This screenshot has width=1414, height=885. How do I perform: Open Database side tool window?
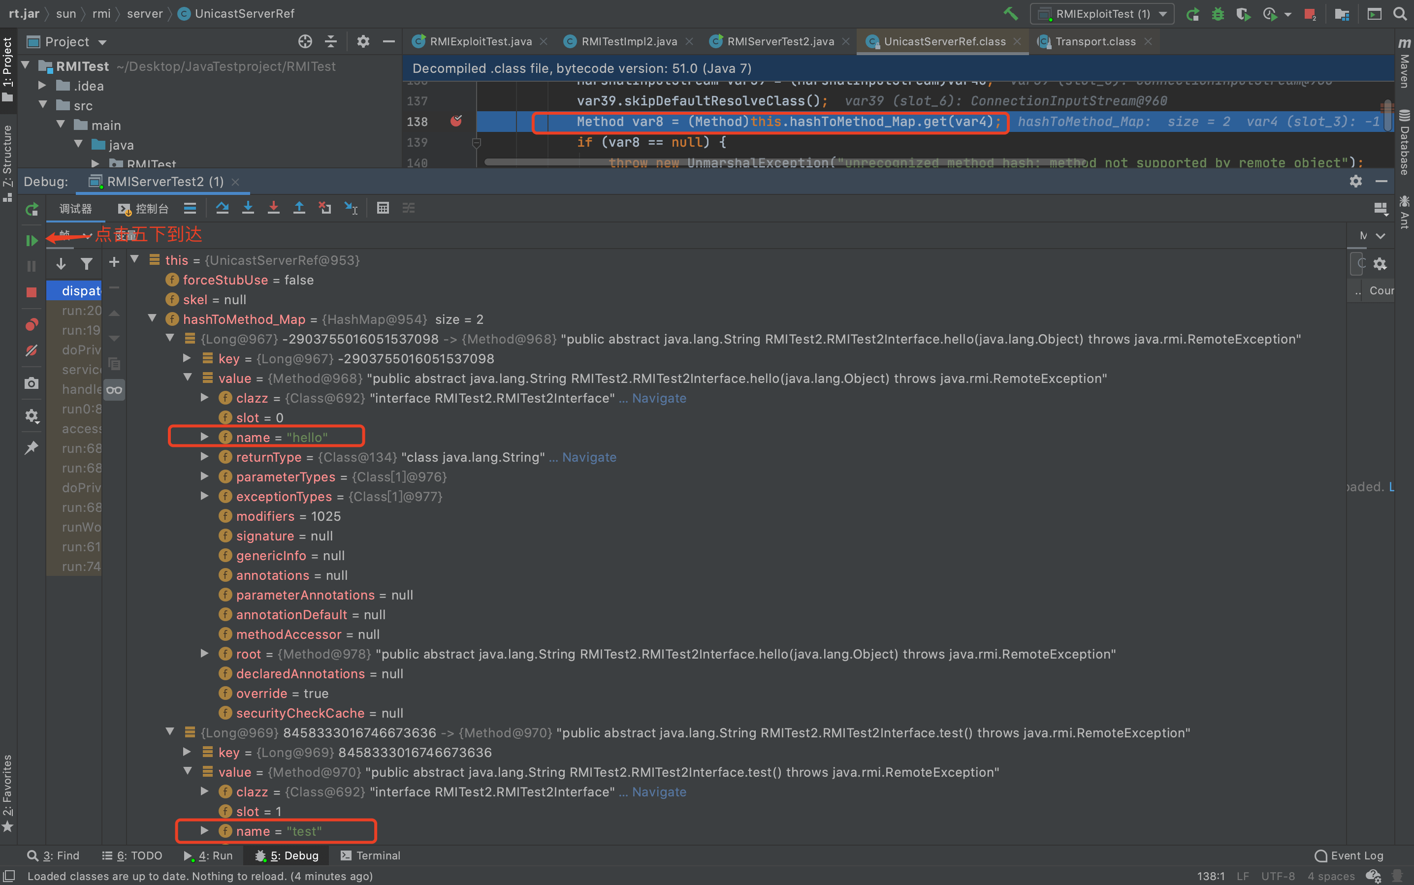coord(1405,142)
